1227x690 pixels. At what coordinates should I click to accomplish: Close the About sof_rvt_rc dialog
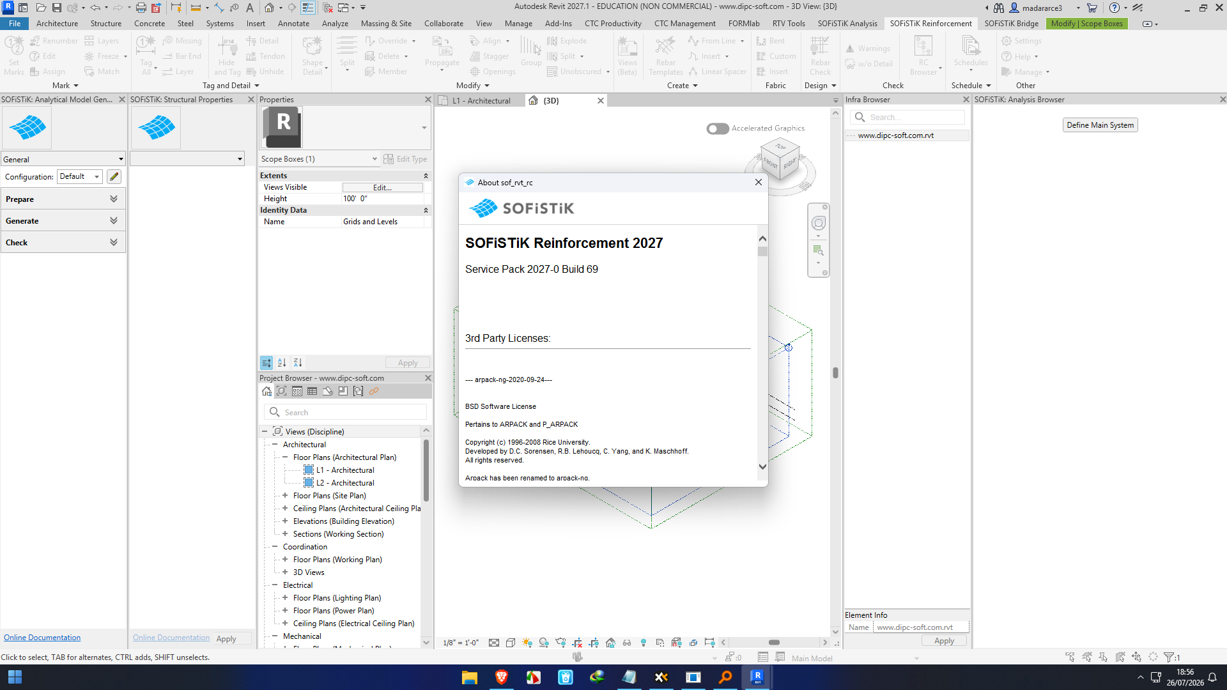759,182
